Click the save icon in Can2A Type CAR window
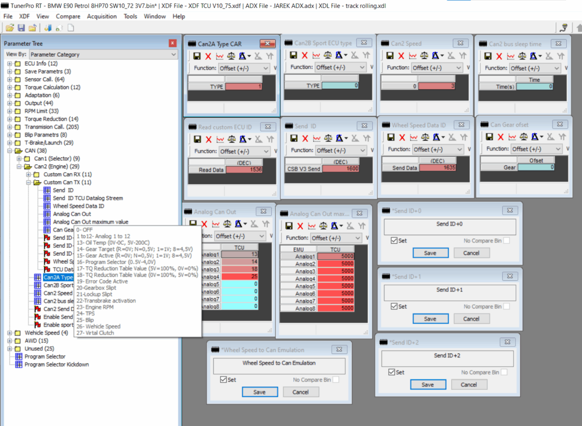This screenshot has width=582, height=426. [196, 56]
